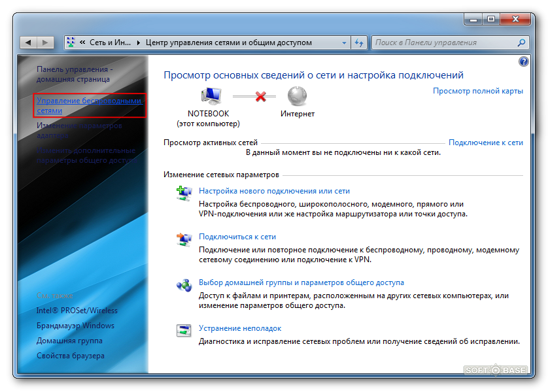Click the Internet globe icon

click(297, 95)
